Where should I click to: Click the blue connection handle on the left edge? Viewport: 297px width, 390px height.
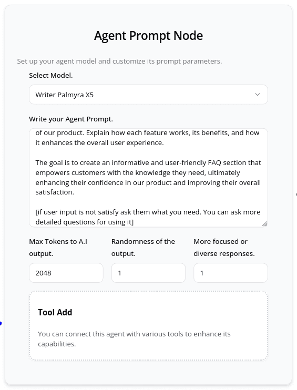click(x=1, y=323)
